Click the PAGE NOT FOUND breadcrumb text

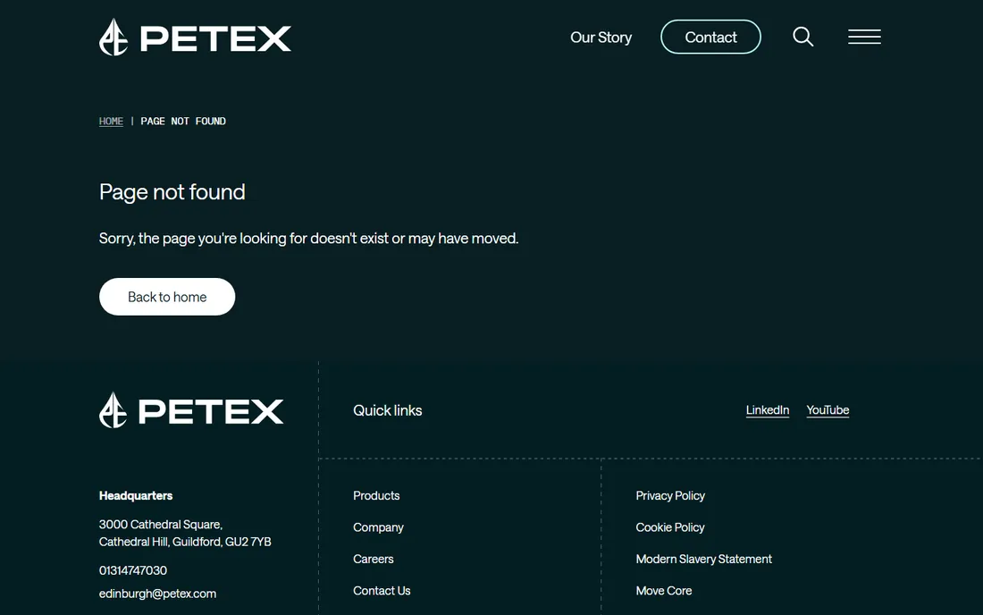pyautogui.click(x=183, y=121)
